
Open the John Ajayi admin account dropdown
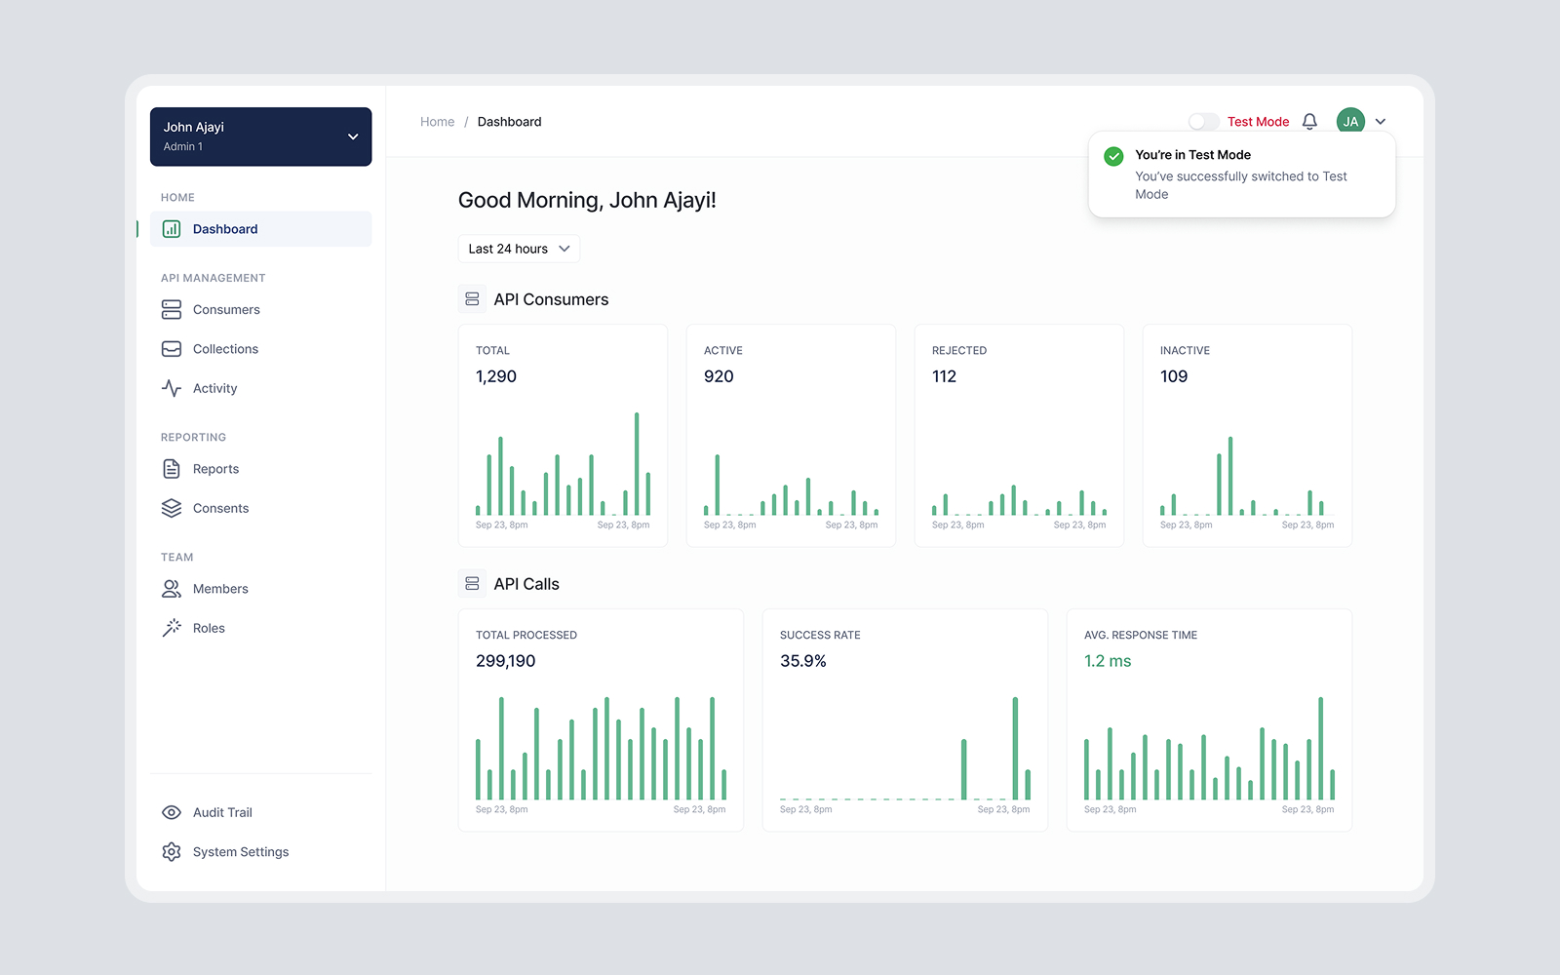tap(260, 136)
